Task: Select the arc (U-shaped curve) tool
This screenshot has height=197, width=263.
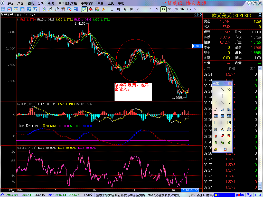Action: pos(216,109)
